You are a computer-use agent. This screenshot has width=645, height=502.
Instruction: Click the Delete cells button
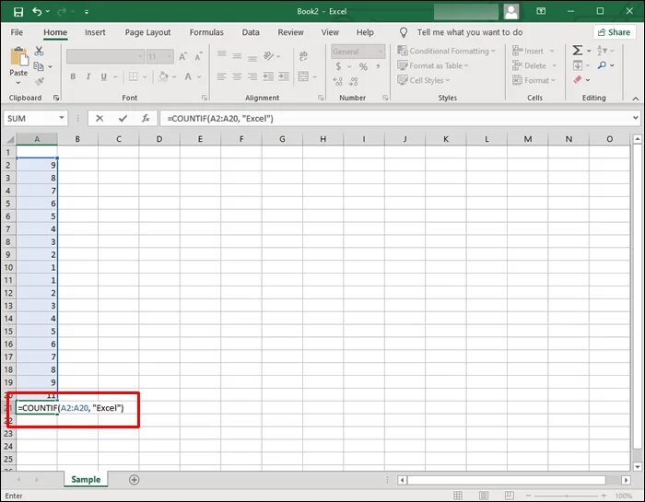pos(534,65)
